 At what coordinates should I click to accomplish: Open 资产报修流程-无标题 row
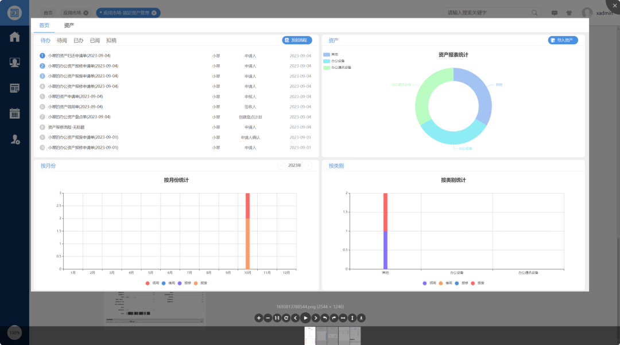click(176, 127)
